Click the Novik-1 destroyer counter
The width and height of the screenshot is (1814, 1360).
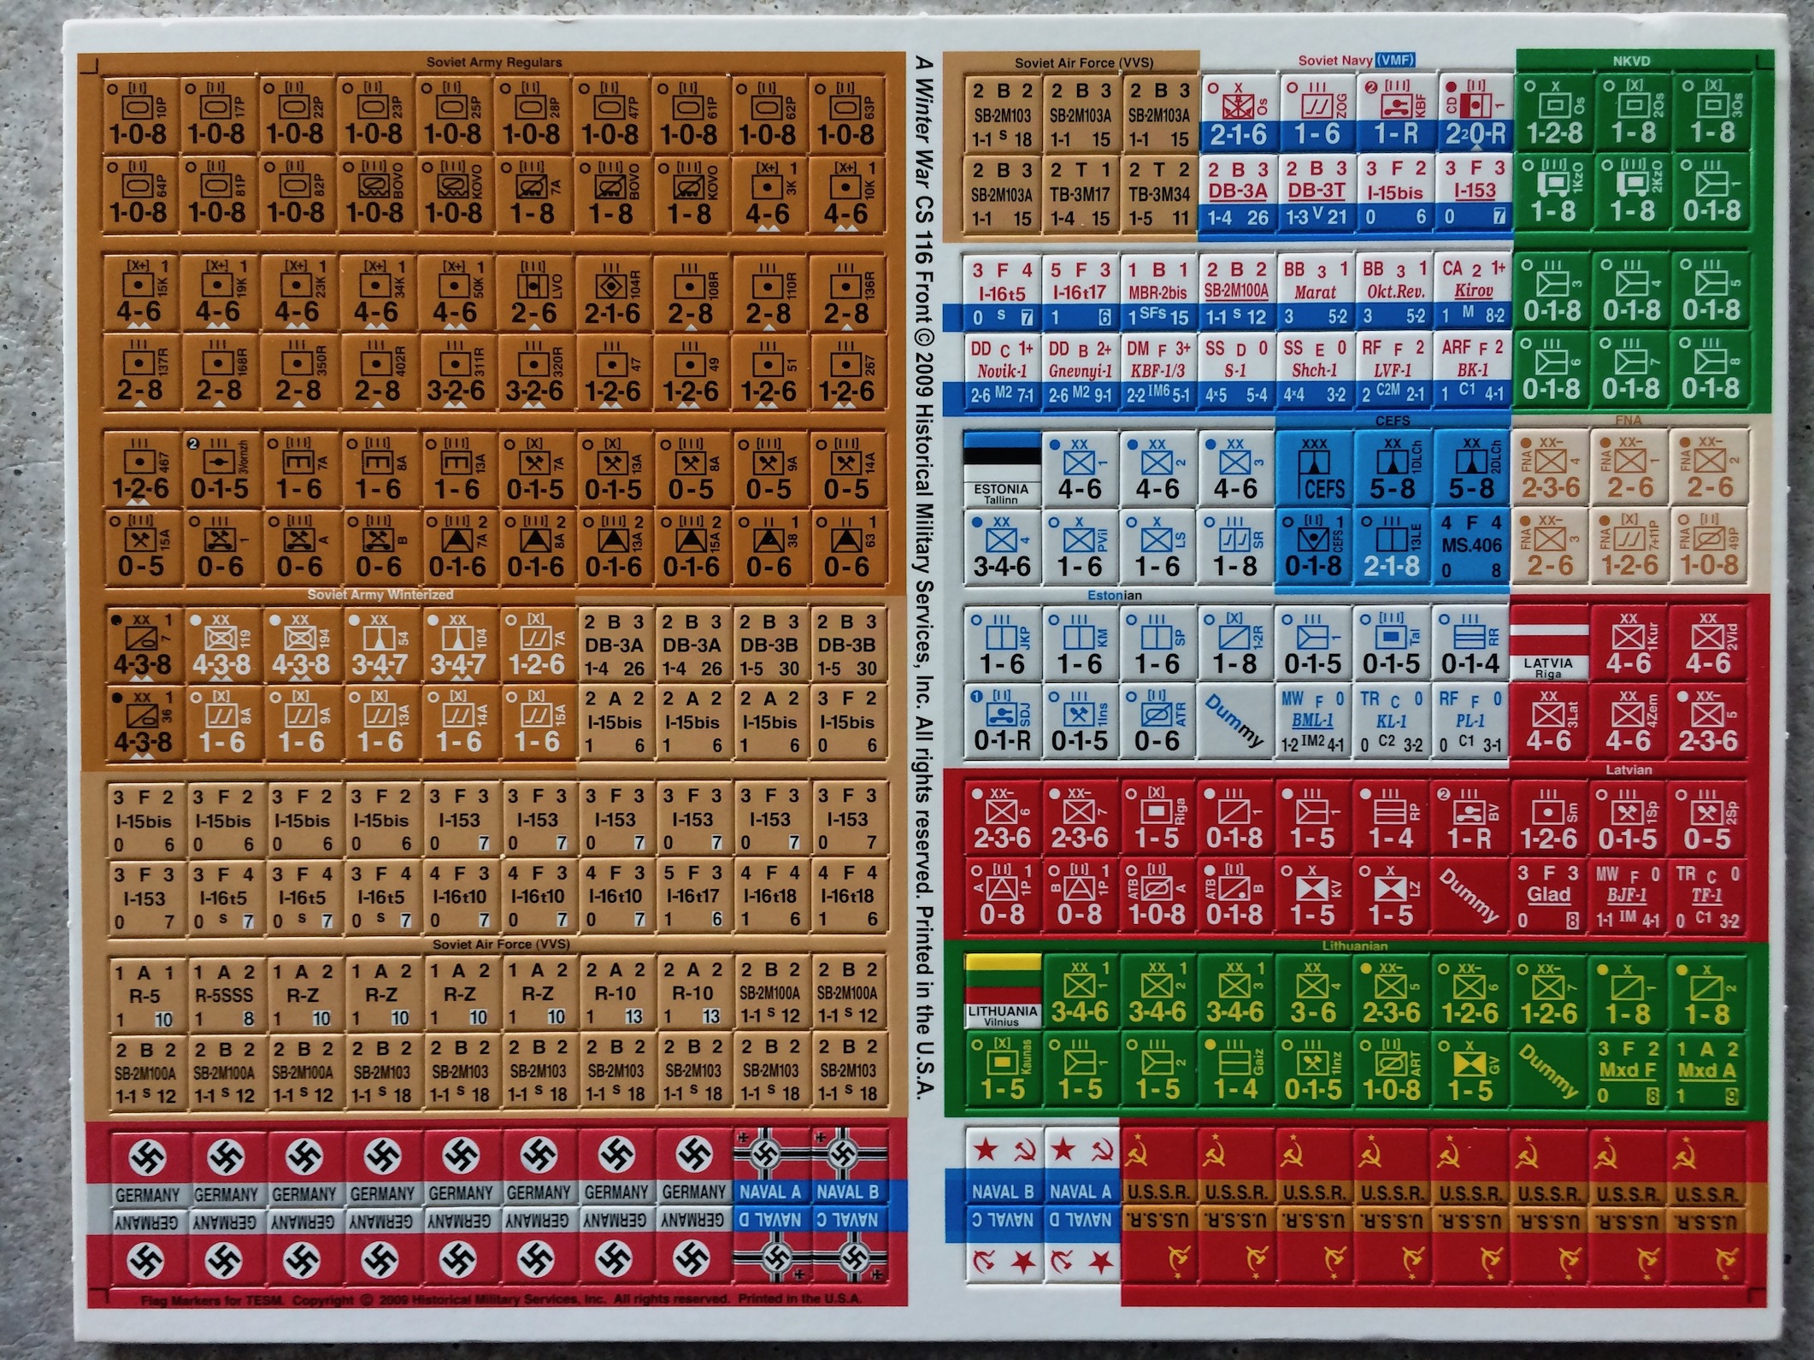click(1000, 372)
